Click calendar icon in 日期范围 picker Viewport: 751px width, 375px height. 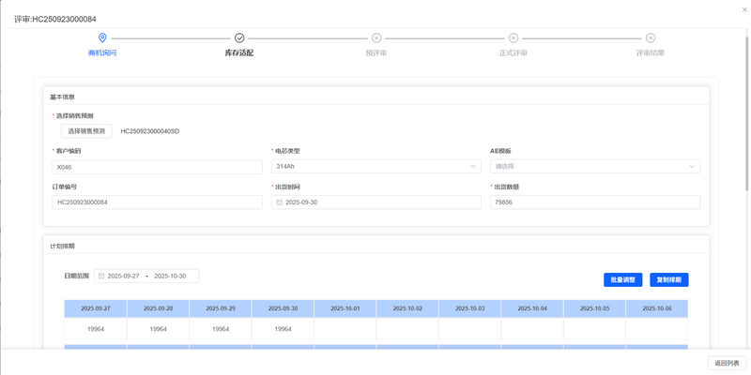[101, 277]
